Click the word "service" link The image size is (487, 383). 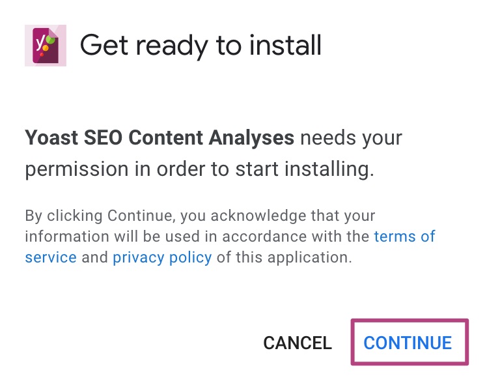pyautogui.click(x=51, y=257)
